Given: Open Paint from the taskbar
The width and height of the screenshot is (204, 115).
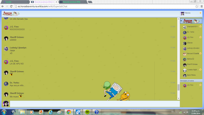Looking at the screenshot, I should pos(60,112).
